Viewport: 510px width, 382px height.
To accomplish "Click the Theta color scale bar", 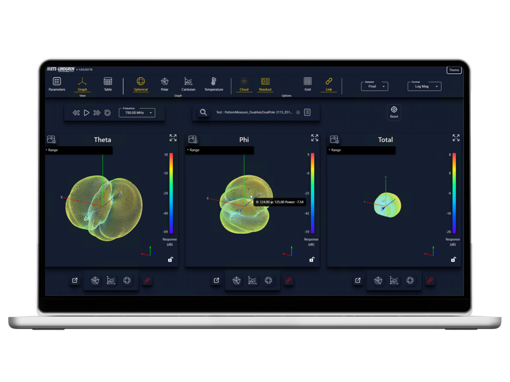I will pyautogui.click(x=171, y=193).
